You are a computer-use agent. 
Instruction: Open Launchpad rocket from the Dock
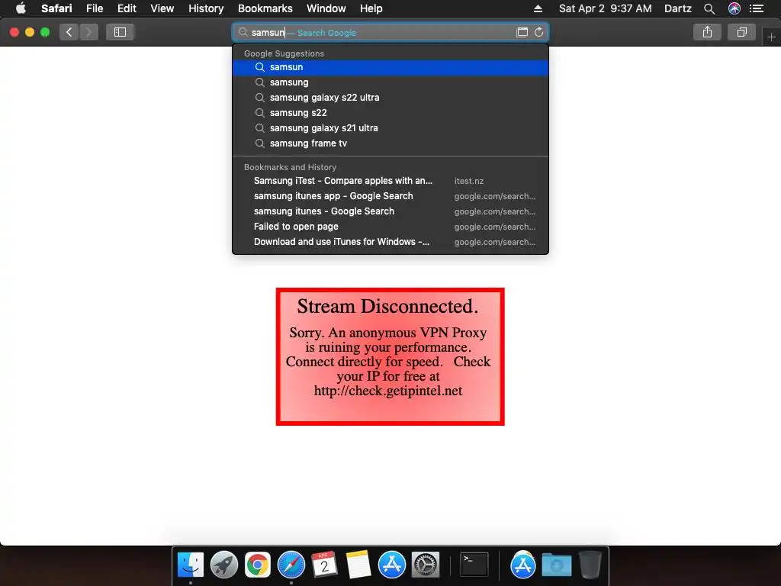coord(224,565)
